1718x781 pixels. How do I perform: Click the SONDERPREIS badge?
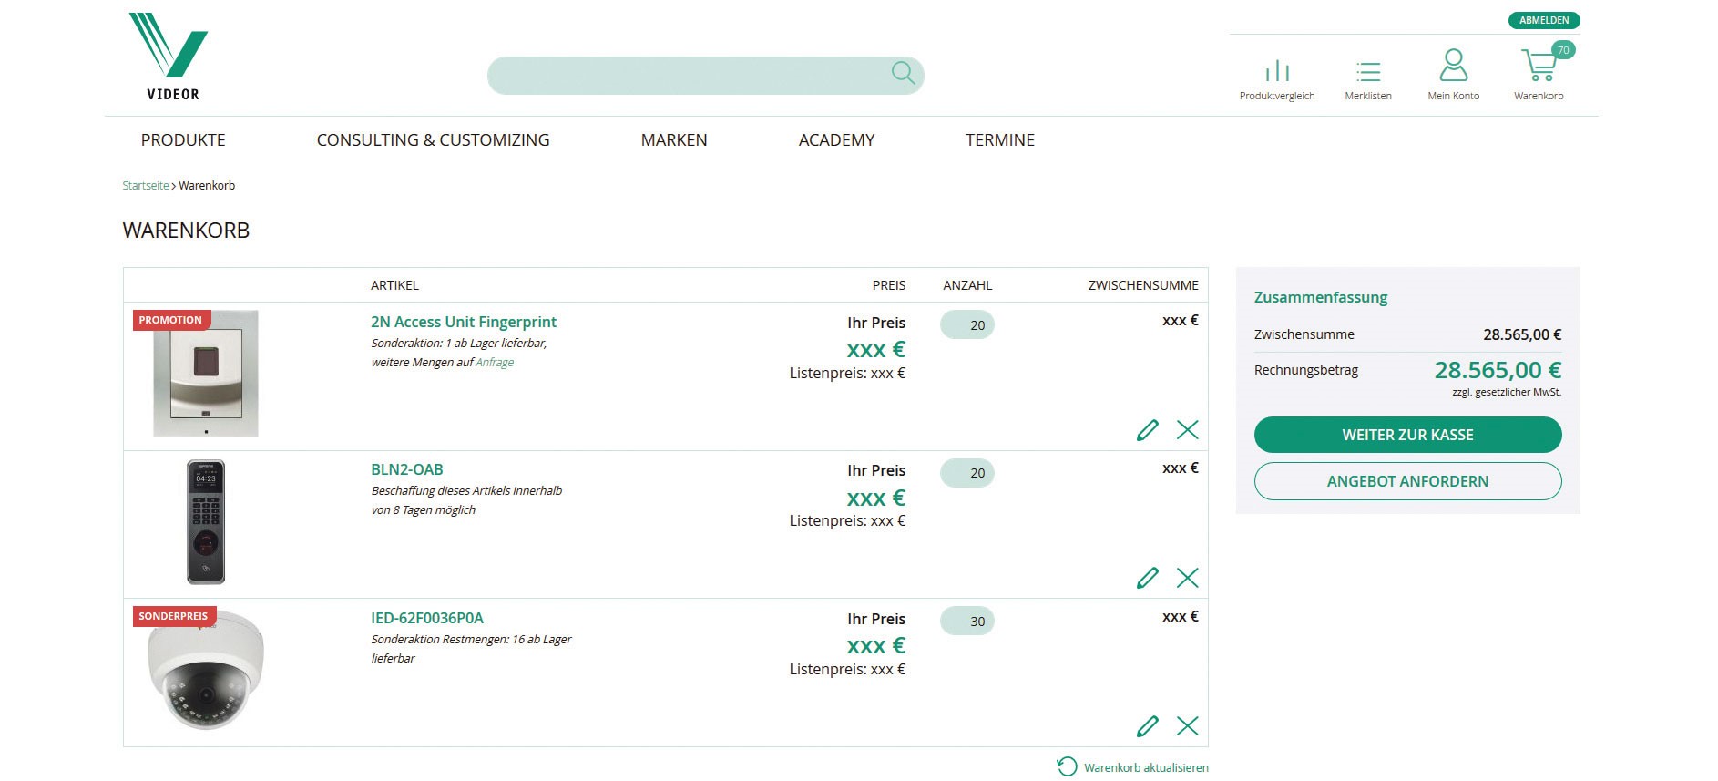coord(173,616)
